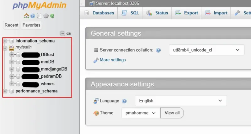The image size is (251, 134).
Task: Click database icon beside performance_schema
Action: pos(12,91)
